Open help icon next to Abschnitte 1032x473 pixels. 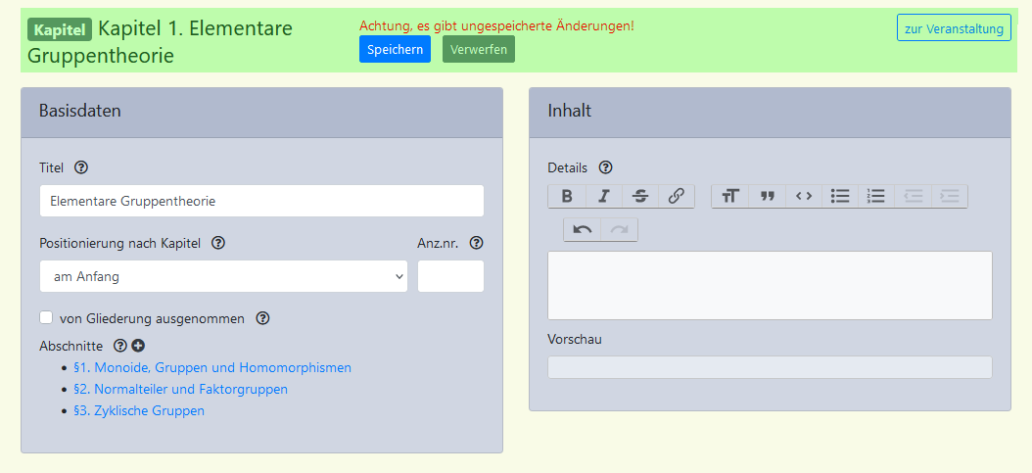119,346
